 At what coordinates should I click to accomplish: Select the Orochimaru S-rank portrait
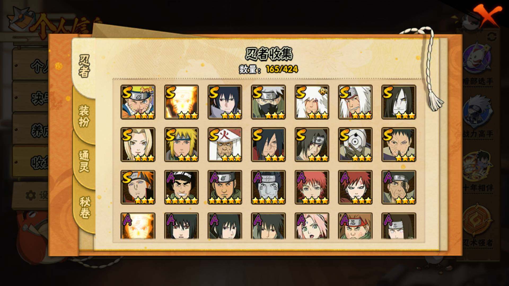pyautogui.click(x=399, y=102)
